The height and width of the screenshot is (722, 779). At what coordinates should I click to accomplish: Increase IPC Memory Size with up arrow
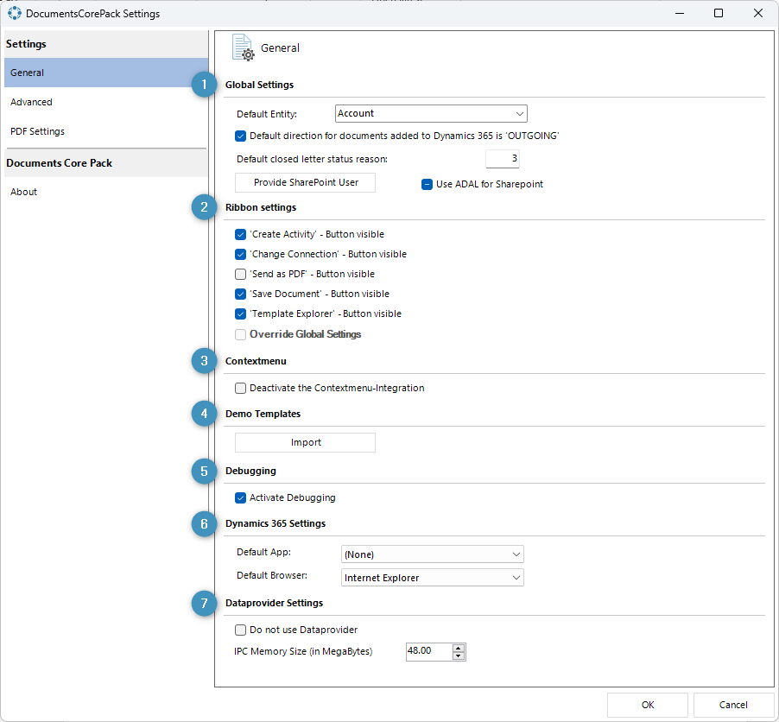[x=459, y=648]
